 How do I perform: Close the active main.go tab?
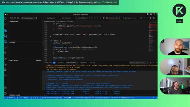click(119, 18)
